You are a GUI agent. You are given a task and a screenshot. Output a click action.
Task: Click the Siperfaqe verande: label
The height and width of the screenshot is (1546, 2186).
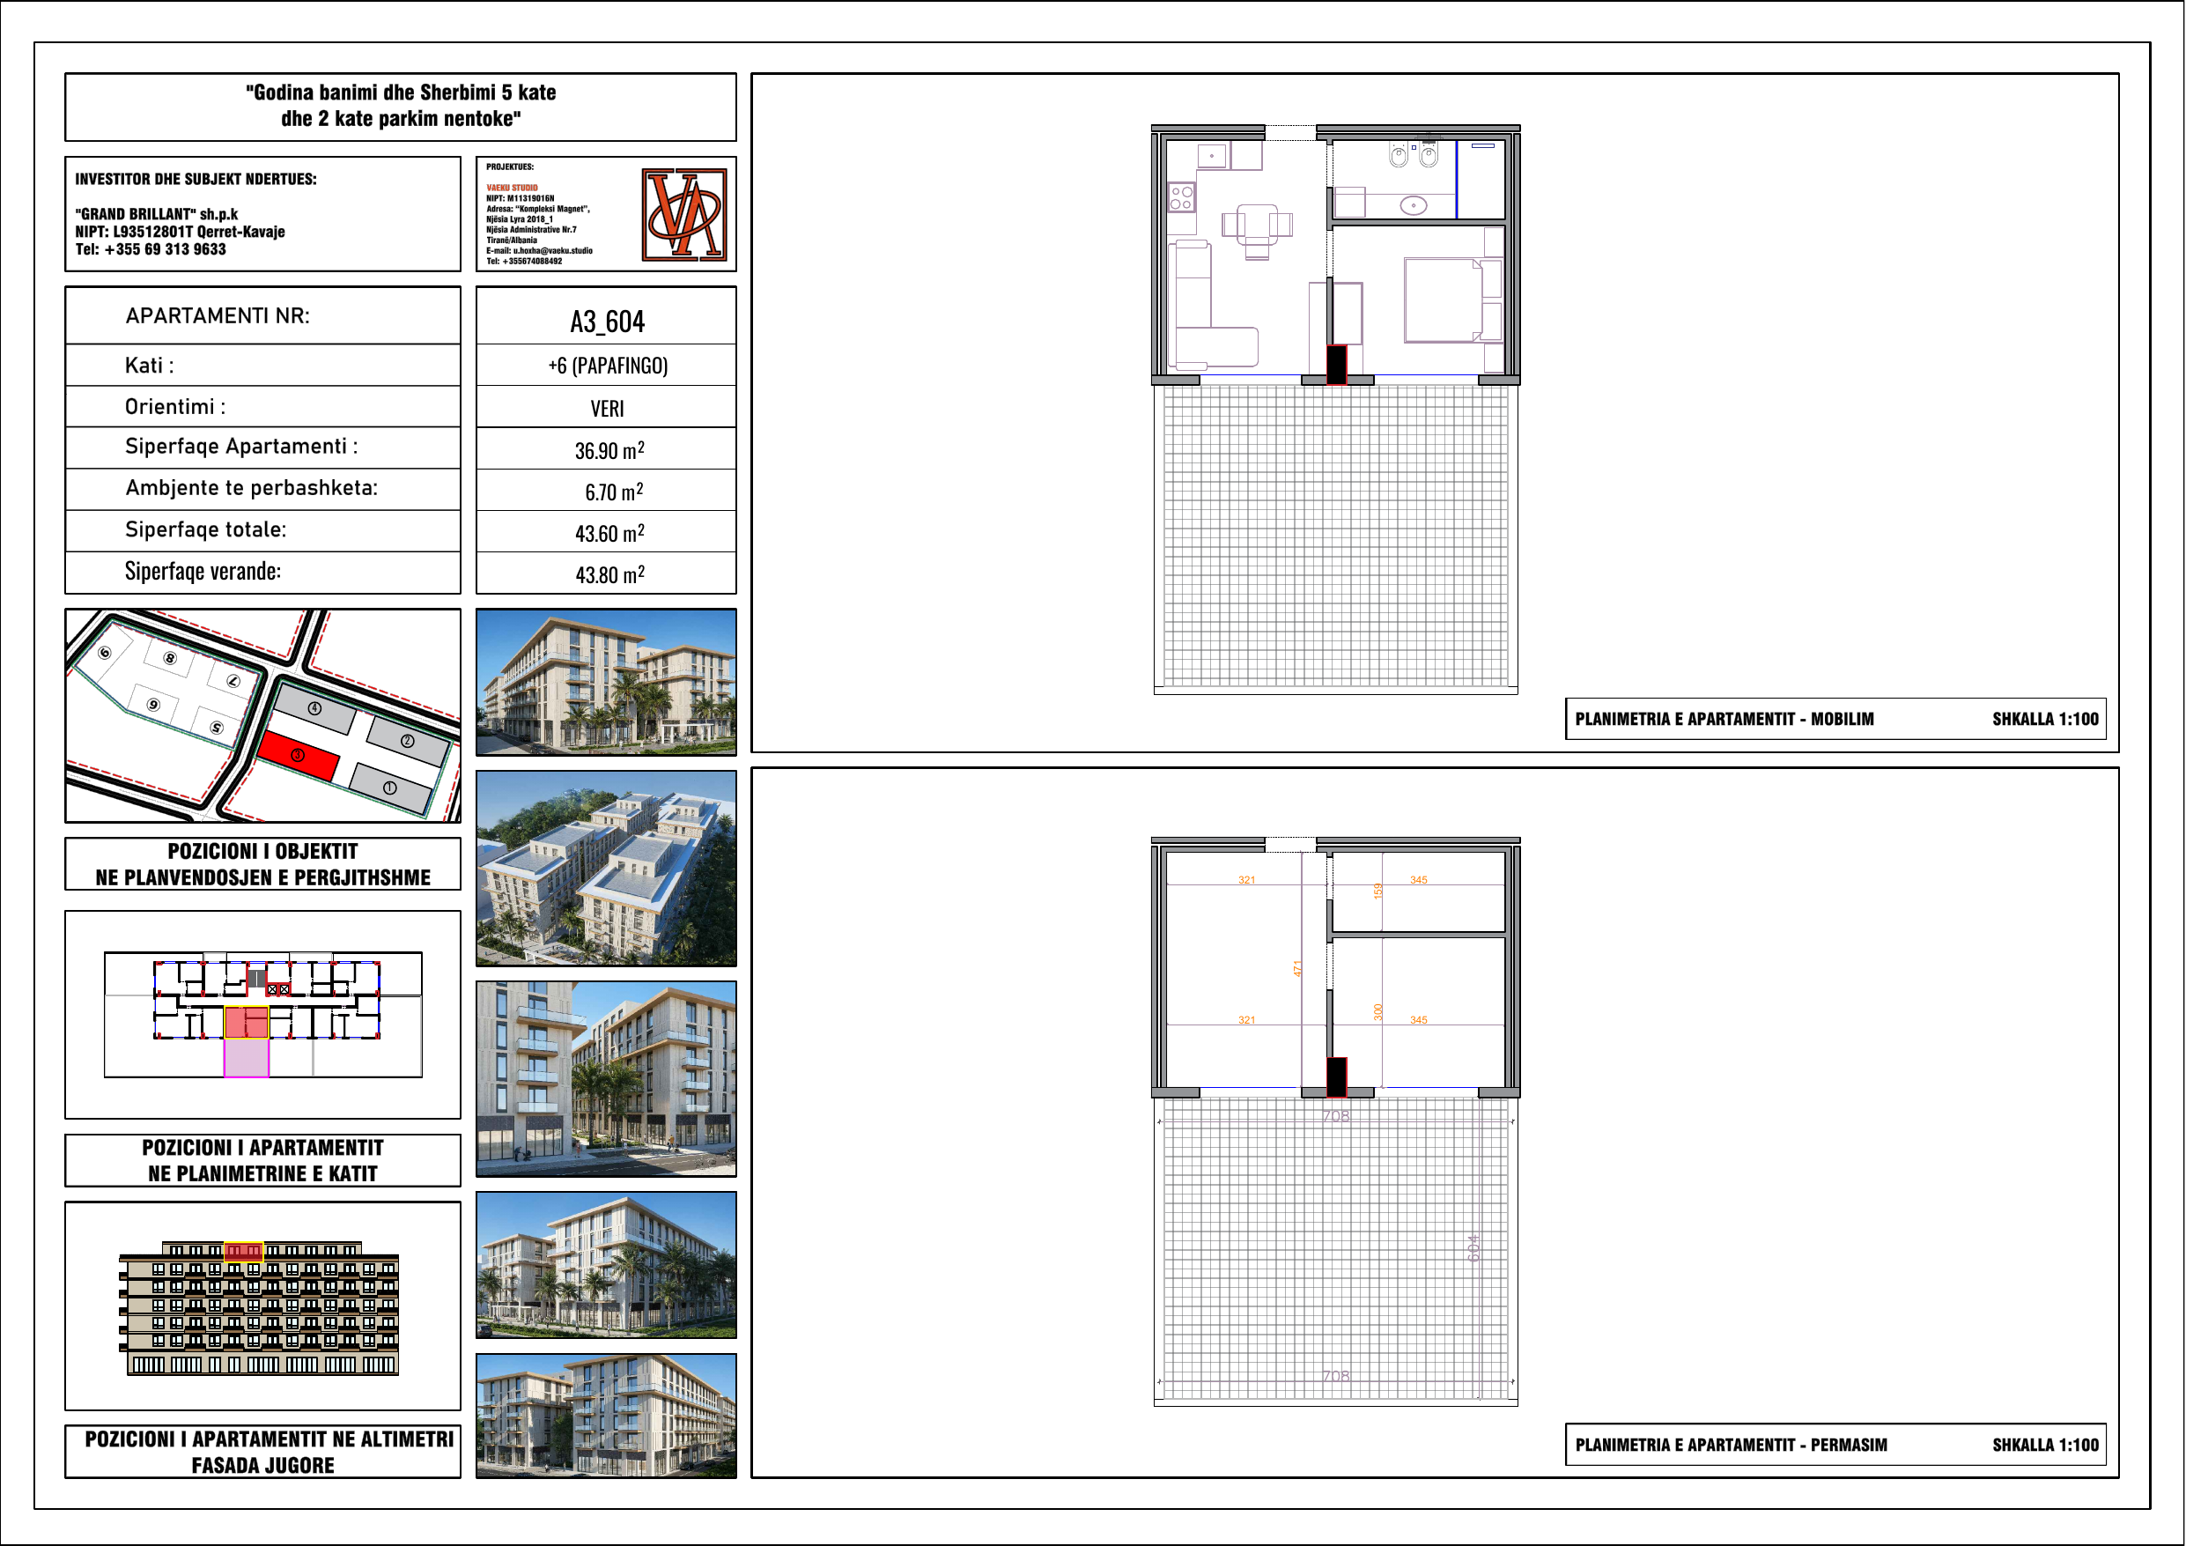pyautogui.click(x=203, y=572)
